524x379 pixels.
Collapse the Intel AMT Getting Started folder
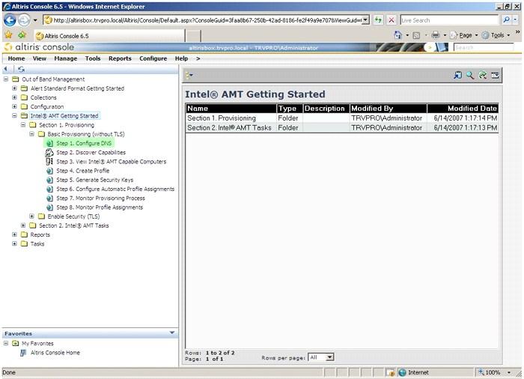click(14, 116)
